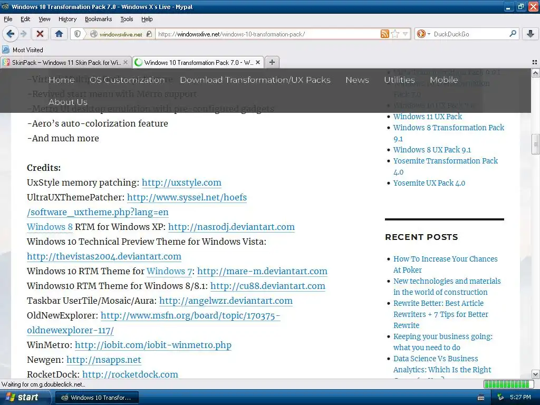Open the Help menu
This screenshot has width=540, height=405.
point(147,19)
